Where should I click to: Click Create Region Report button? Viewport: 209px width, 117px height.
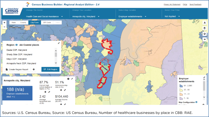coord(17,69)
